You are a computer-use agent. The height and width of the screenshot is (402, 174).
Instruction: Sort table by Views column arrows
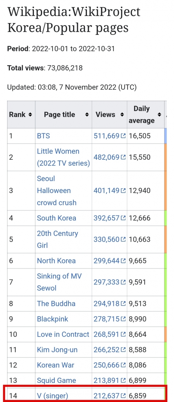tap(122, 115)
